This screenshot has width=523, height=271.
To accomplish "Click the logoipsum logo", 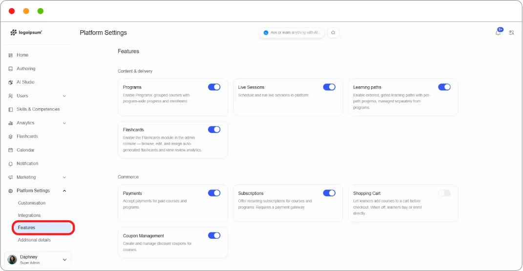I will point(26,32).
